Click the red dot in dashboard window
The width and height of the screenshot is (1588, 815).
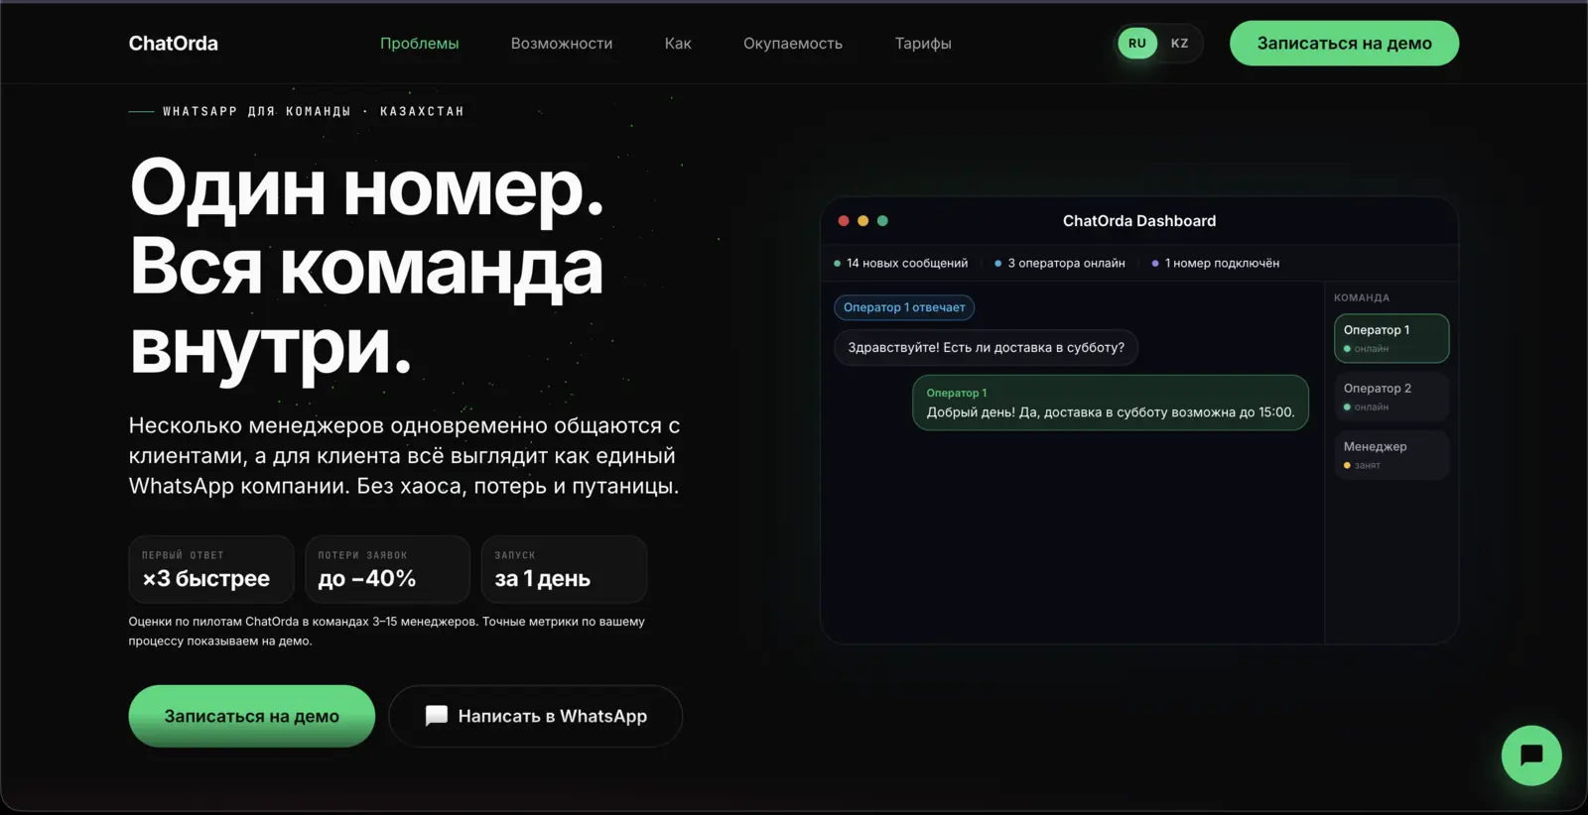(844, 221)
